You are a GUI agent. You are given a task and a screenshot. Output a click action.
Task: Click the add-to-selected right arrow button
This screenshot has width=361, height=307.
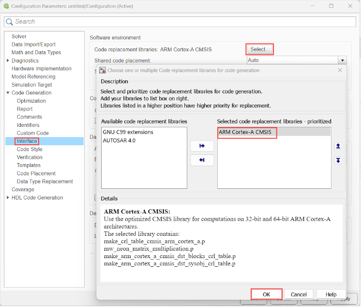tap(202, 146)
